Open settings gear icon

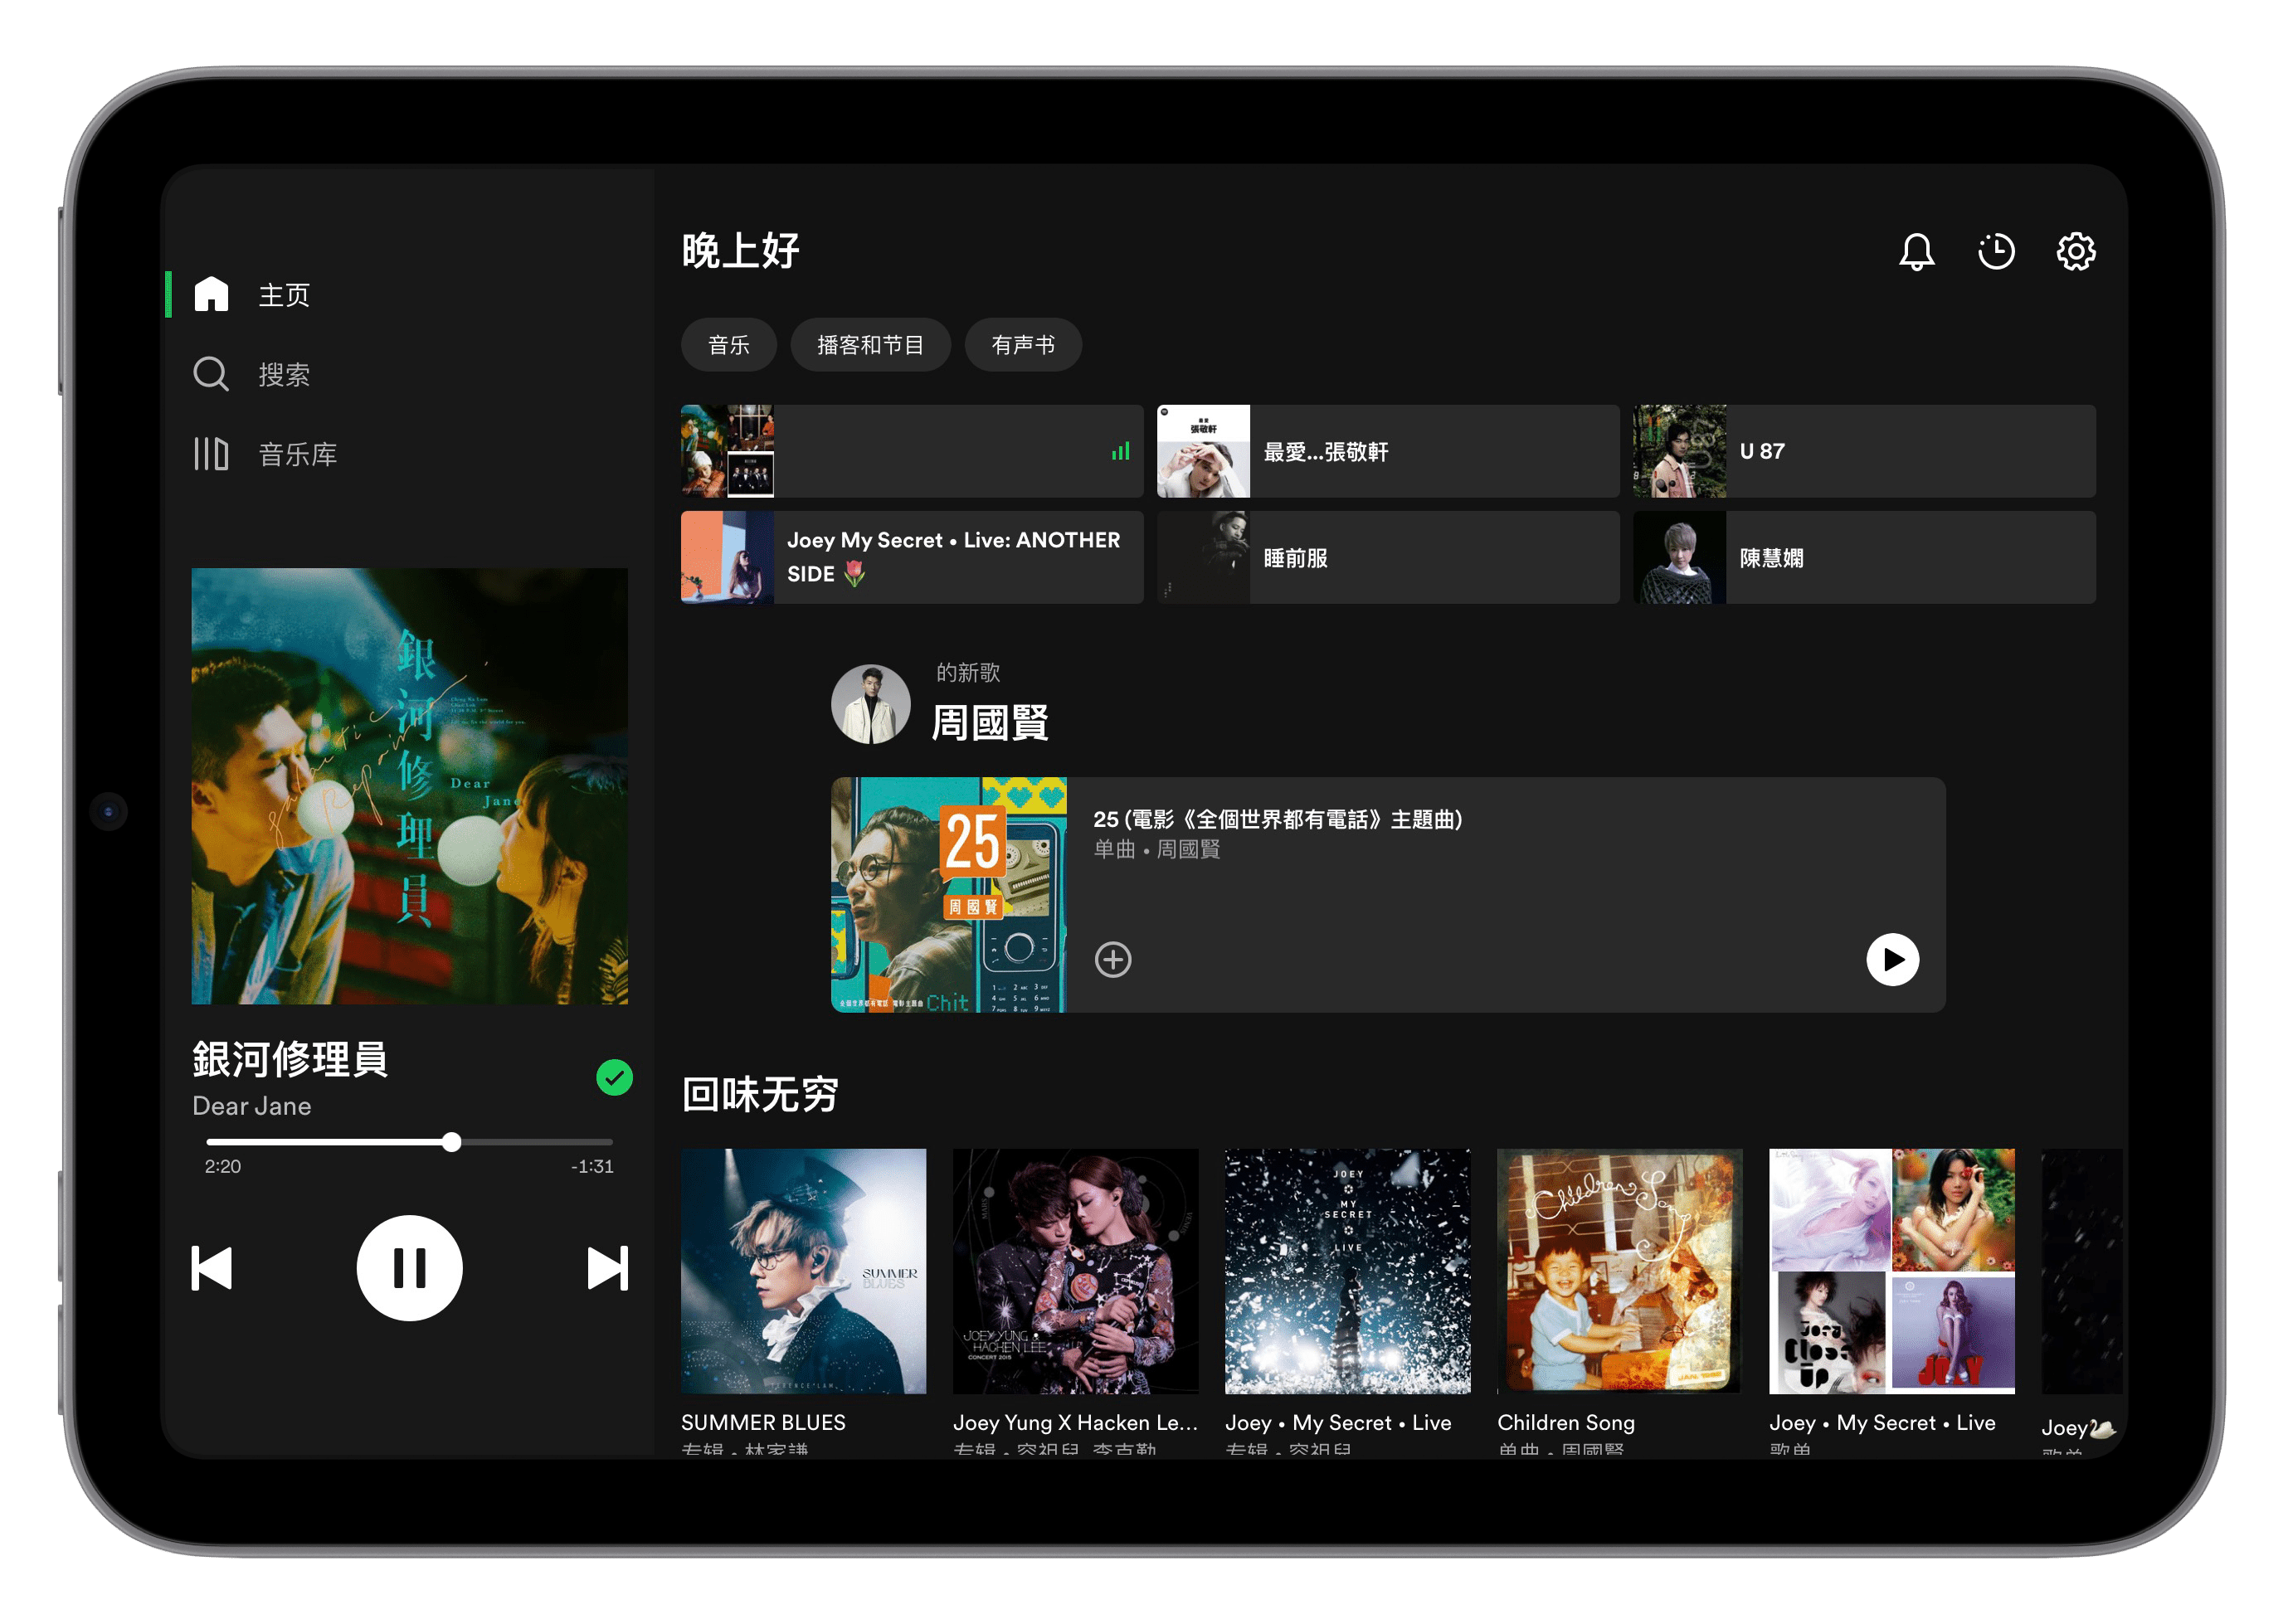click(x=2075, y=251)
